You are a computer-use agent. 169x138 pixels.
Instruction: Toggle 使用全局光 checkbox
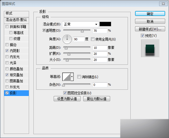point(93,39)
